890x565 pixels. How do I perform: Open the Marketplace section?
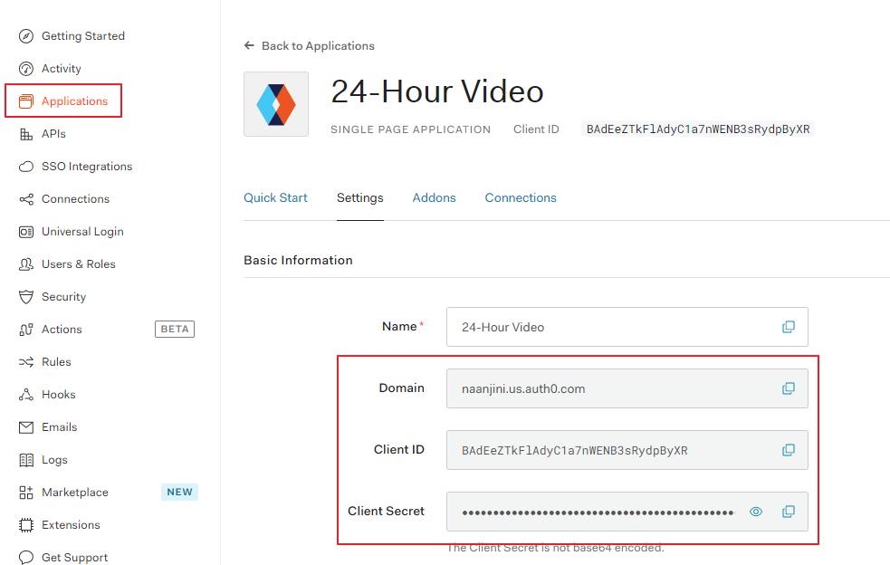[75, 493]
